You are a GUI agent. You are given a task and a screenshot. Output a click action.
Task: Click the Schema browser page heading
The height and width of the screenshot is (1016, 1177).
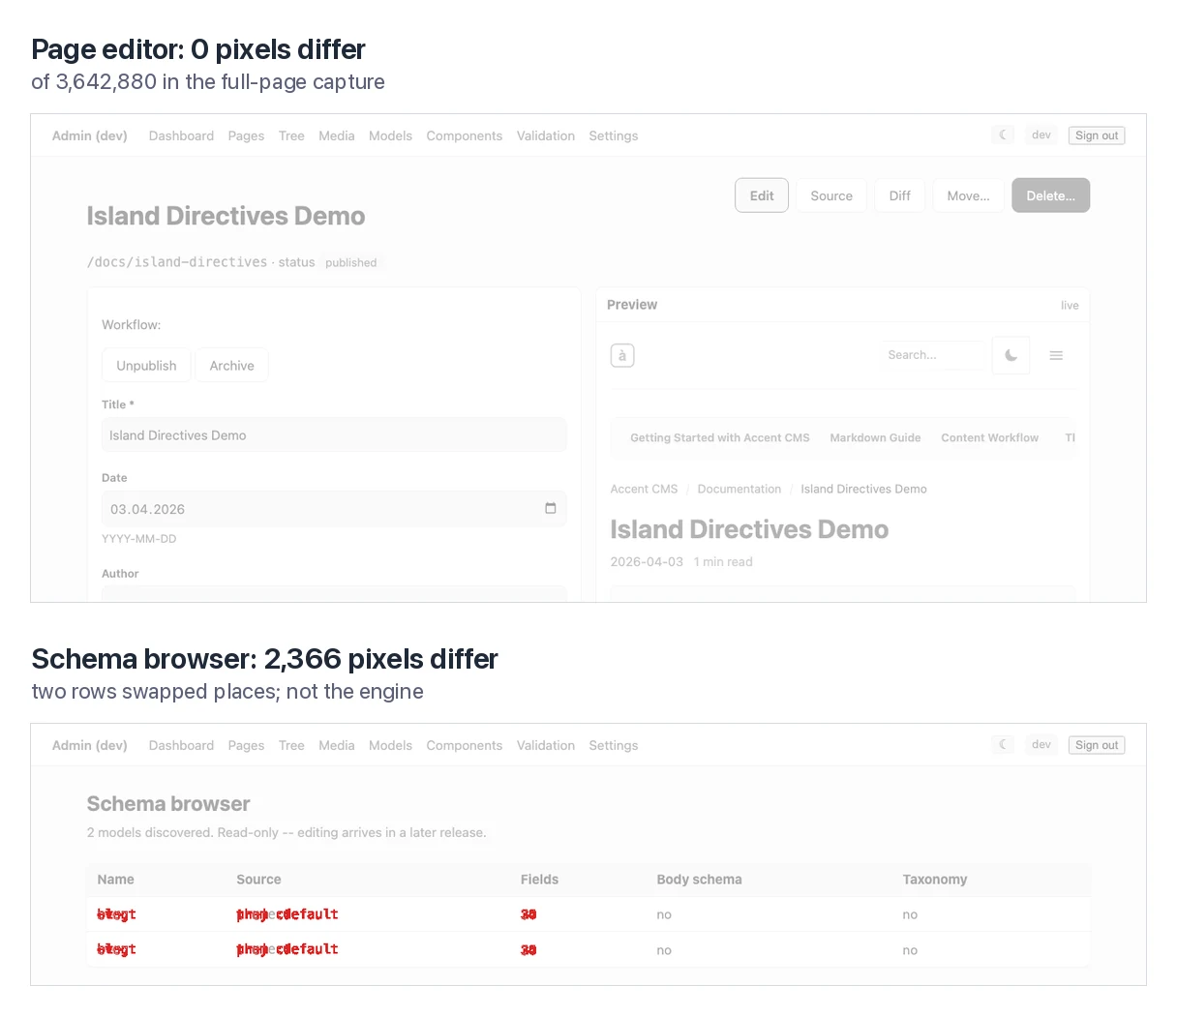tap(168, 804)
